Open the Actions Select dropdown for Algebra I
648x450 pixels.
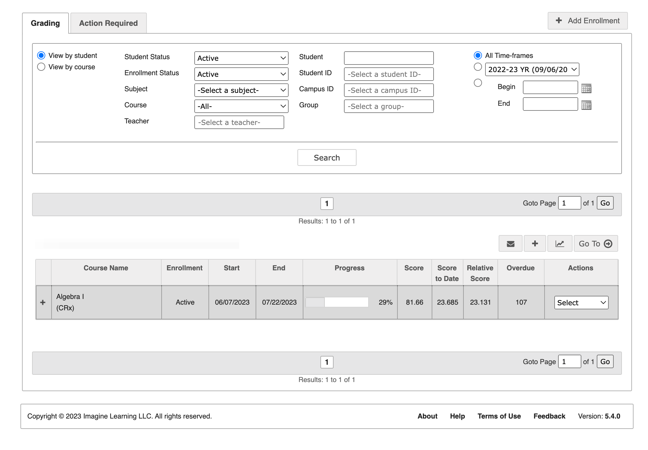click(x=581, y=303)
